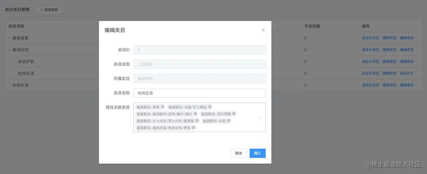Image resolution: width=427 pixels, height=174 pixels.
Task: Remove the 箱包皮具/热销女包/男包 tag
Action: pos(194,127)
